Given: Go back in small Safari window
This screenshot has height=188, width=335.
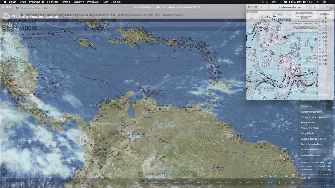Looking at the screenshot, I should click(x=262, y=7).
